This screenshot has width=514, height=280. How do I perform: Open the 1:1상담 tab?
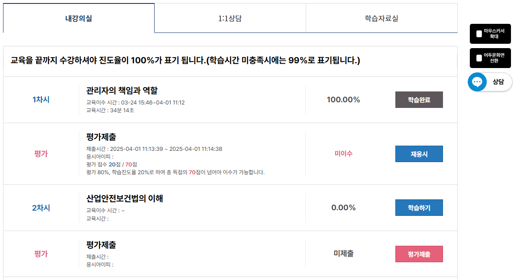pos(230,18)
